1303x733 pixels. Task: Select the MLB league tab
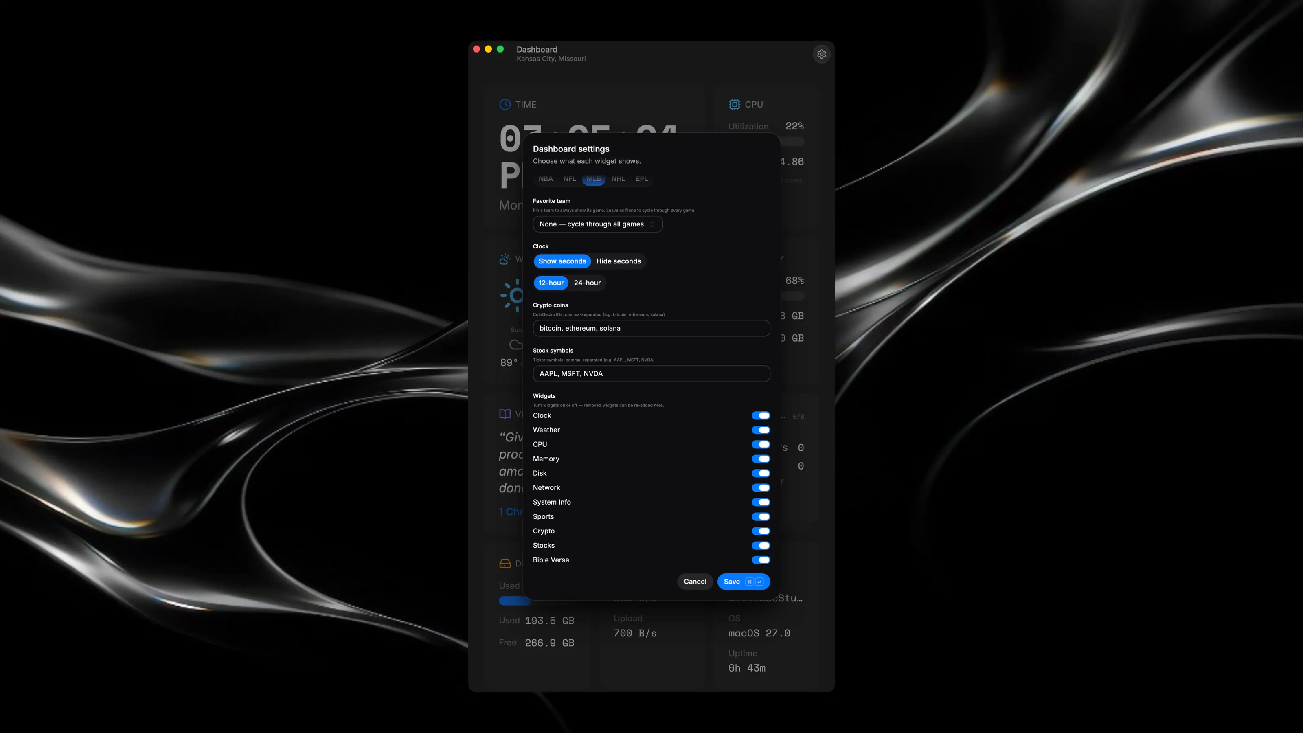tap(594, 179)
